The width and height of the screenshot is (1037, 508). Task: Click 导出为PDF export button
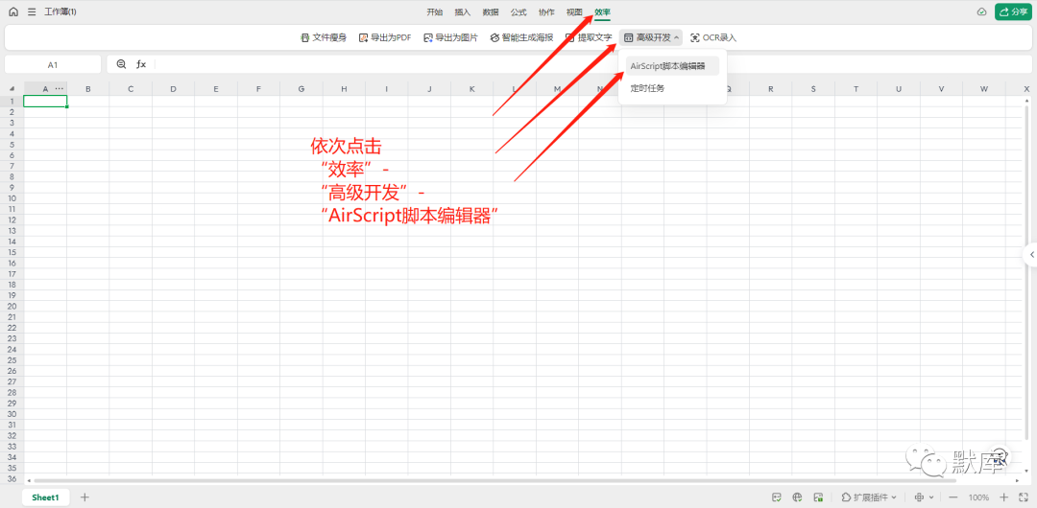tap(385, 37)
